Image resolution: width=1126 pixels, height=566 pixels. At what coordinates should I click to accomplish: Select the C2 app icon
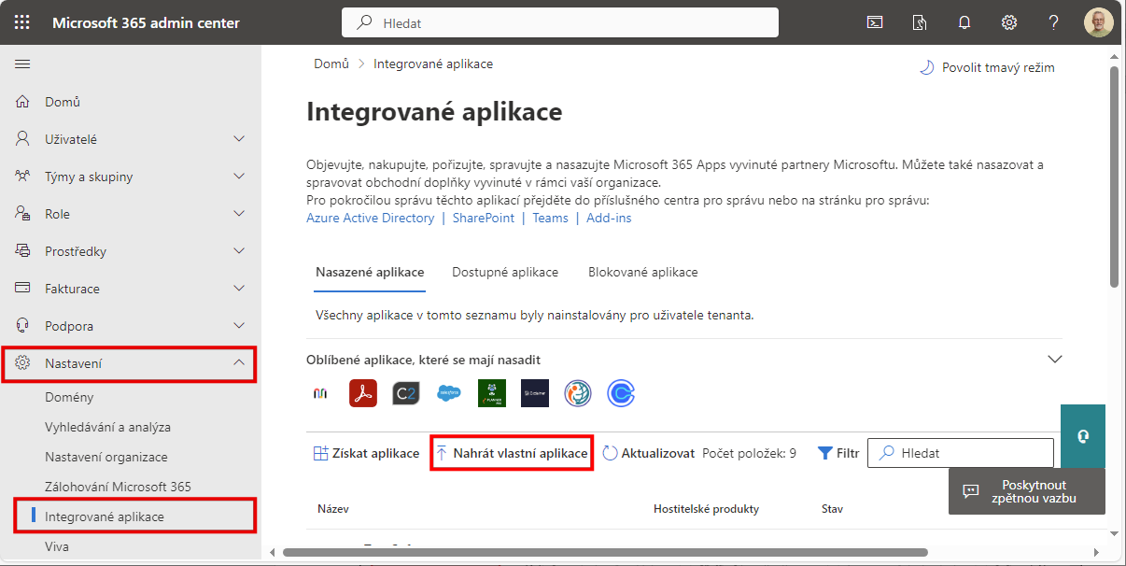pyautogui.click(x=406, y=393)
